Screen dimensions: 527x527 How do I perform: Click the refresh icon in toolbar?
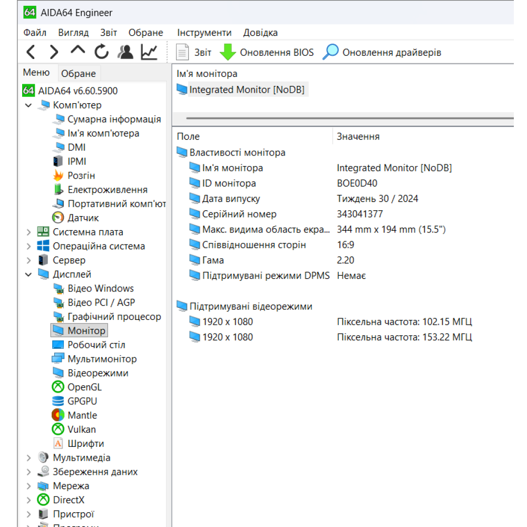(102, 52)
